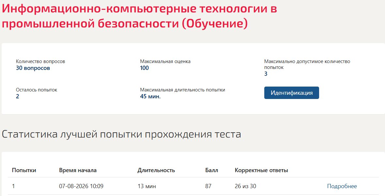
Task: Select the 13 мин duration cell
Action: tap(146, 186)
